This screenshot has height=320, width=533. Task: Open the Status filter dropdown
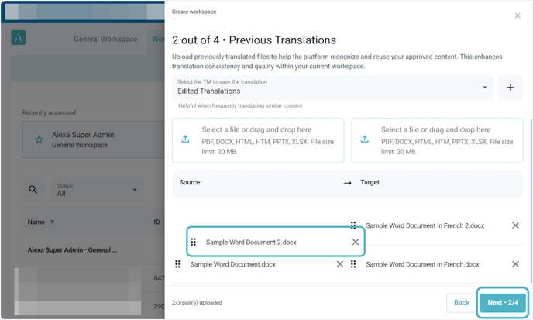tap(97, 189)
